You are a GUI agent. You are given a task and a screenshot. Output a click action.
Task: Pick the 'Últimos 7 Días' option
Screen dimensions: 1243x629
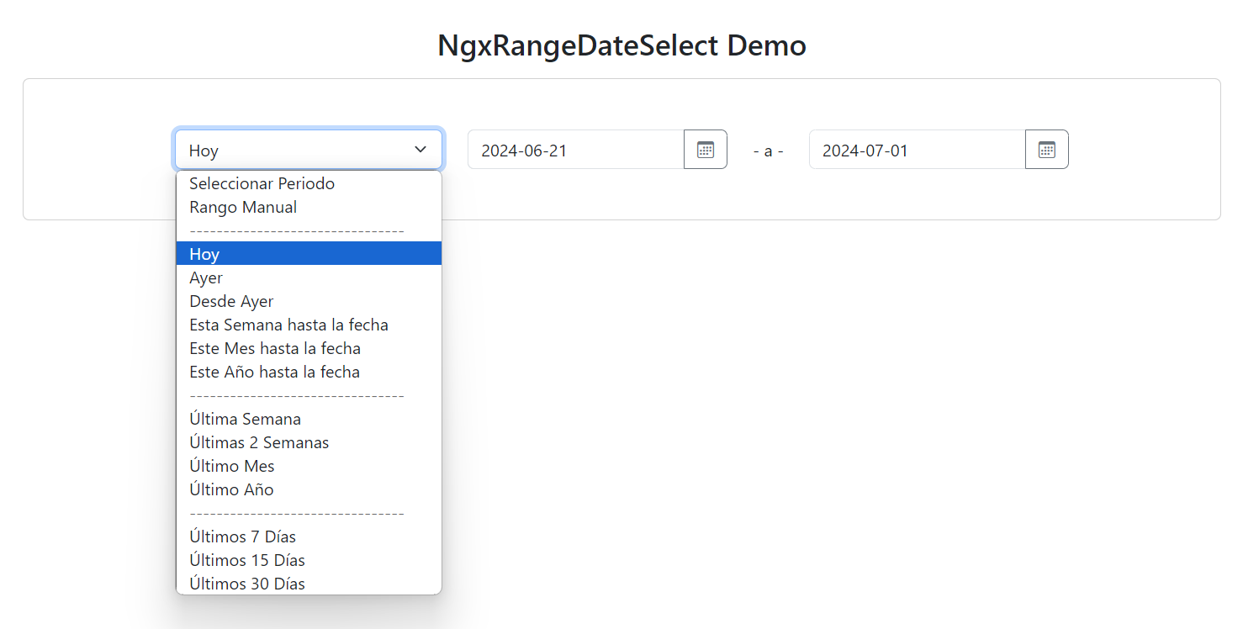click(x=309, y=536)
